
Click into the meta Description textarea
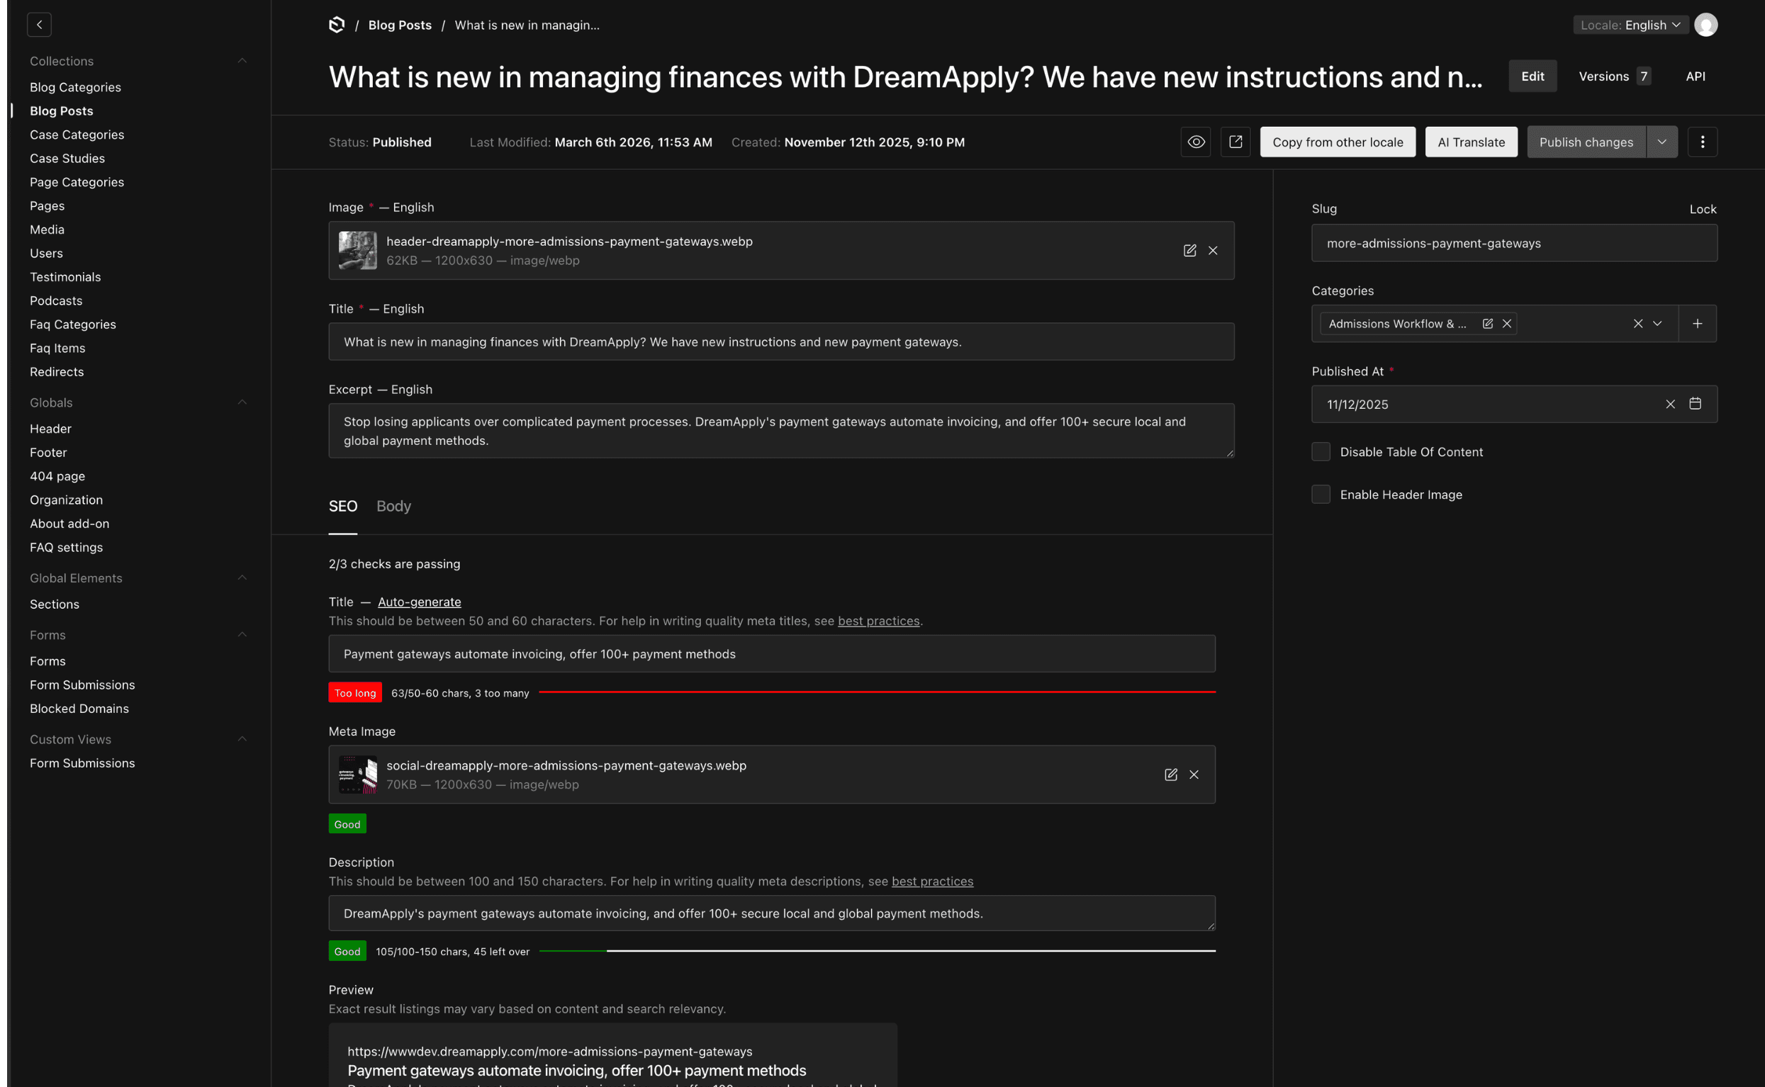(771, 913)
